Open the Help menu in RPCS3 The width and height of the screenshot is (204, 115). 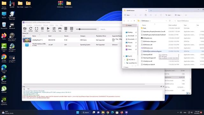pyautogui.click(x=61, y=25)
